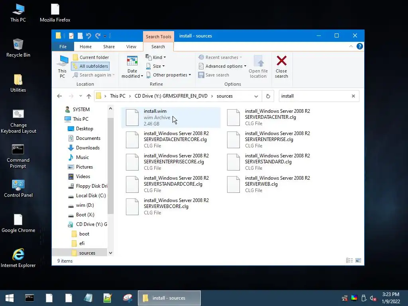Click volume icon in system tray
The image size is (408, 306).
point(373,298)
